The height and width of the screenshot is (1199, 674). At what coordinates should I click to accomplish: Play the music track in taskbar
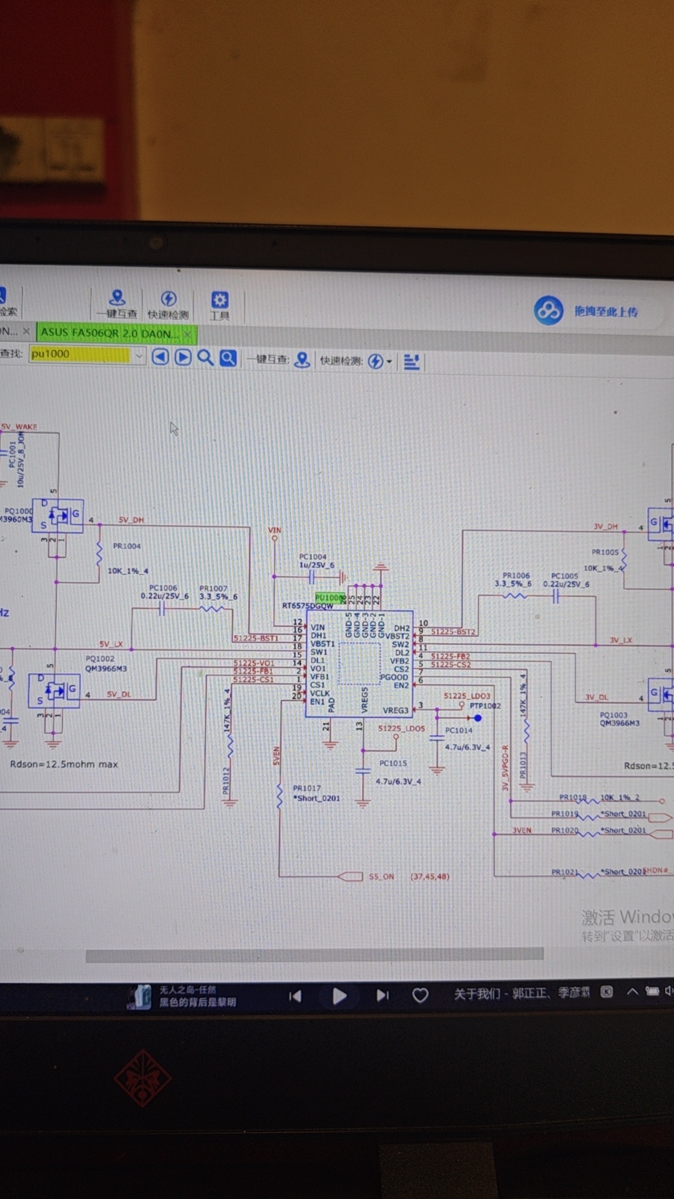tap(339, 995)
